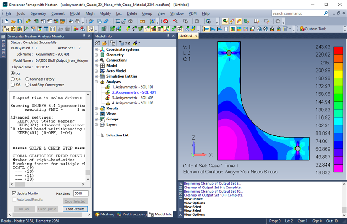Close the Analysis Monitor pane
Image resolution: width=347 pixels, height=224 pixels.
pyautogui.click(x=89, y=36)
